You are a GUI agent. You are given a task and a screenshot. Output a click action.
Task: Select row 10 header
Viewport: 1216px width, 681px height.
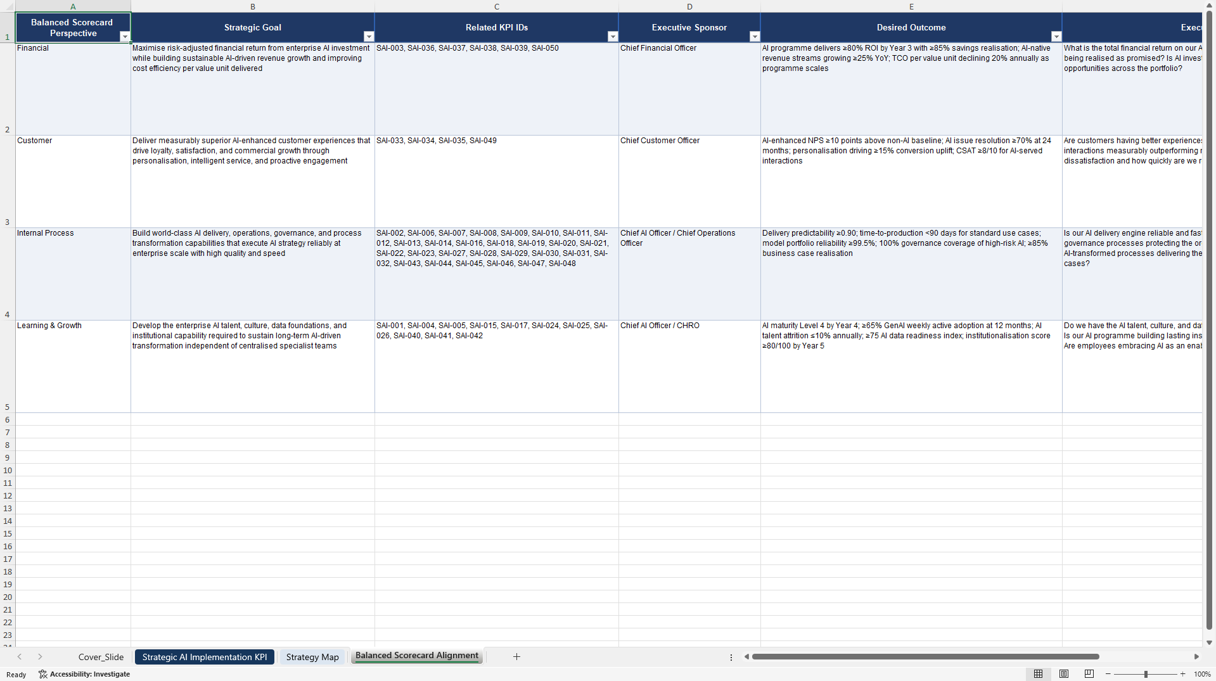[8, 470]
